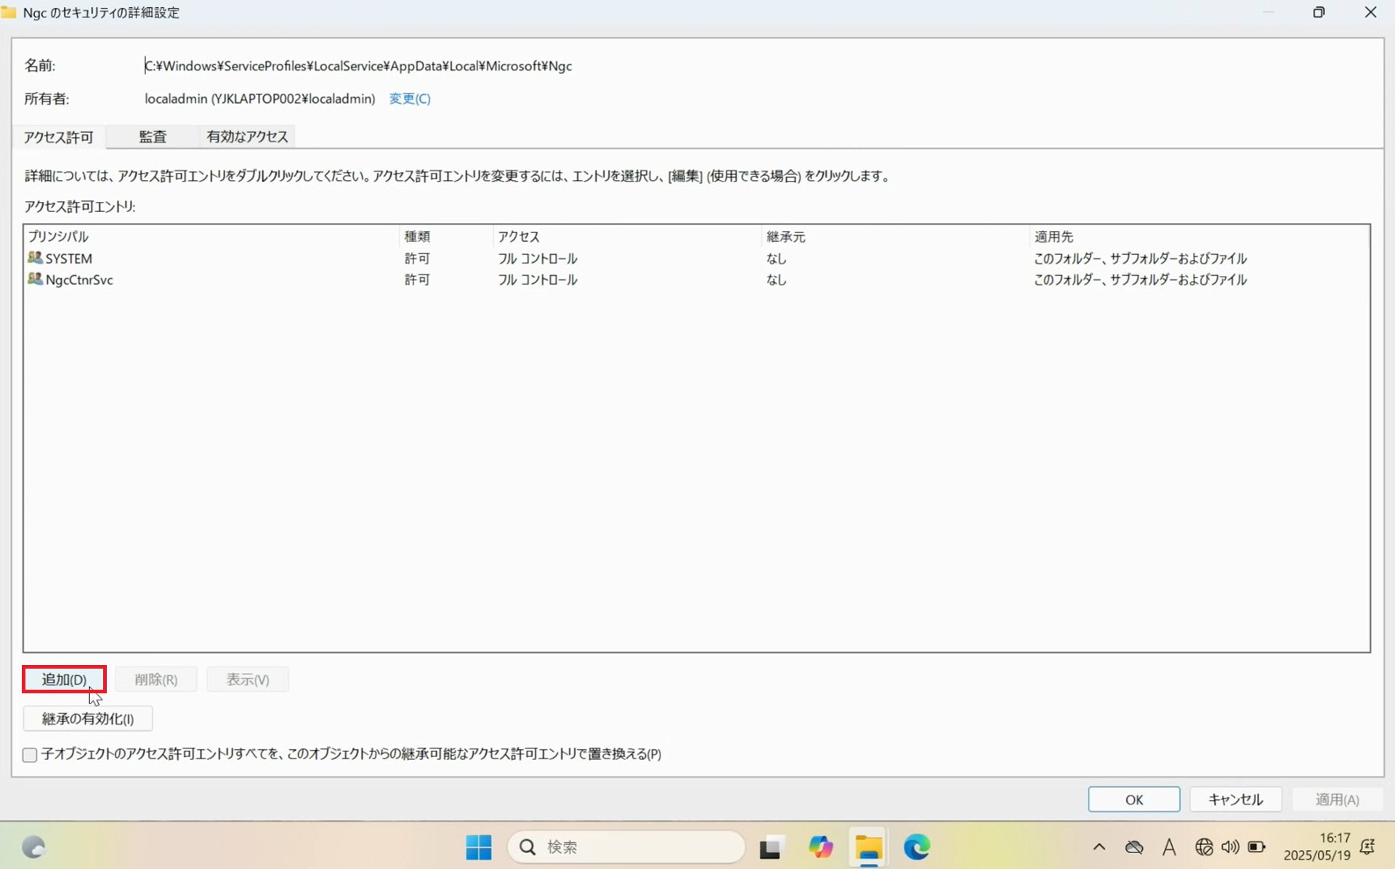This screenshot has height=869, width=1395.
Task: Switch to the アクセス許可 tab
Action: [59, 137]
